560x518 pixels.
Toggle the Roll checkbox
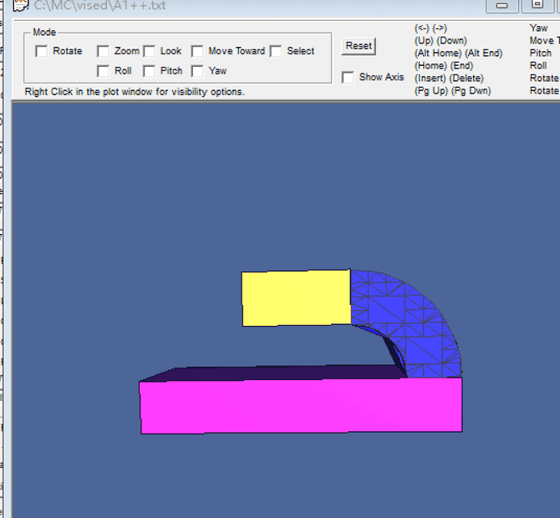[104, 71]
